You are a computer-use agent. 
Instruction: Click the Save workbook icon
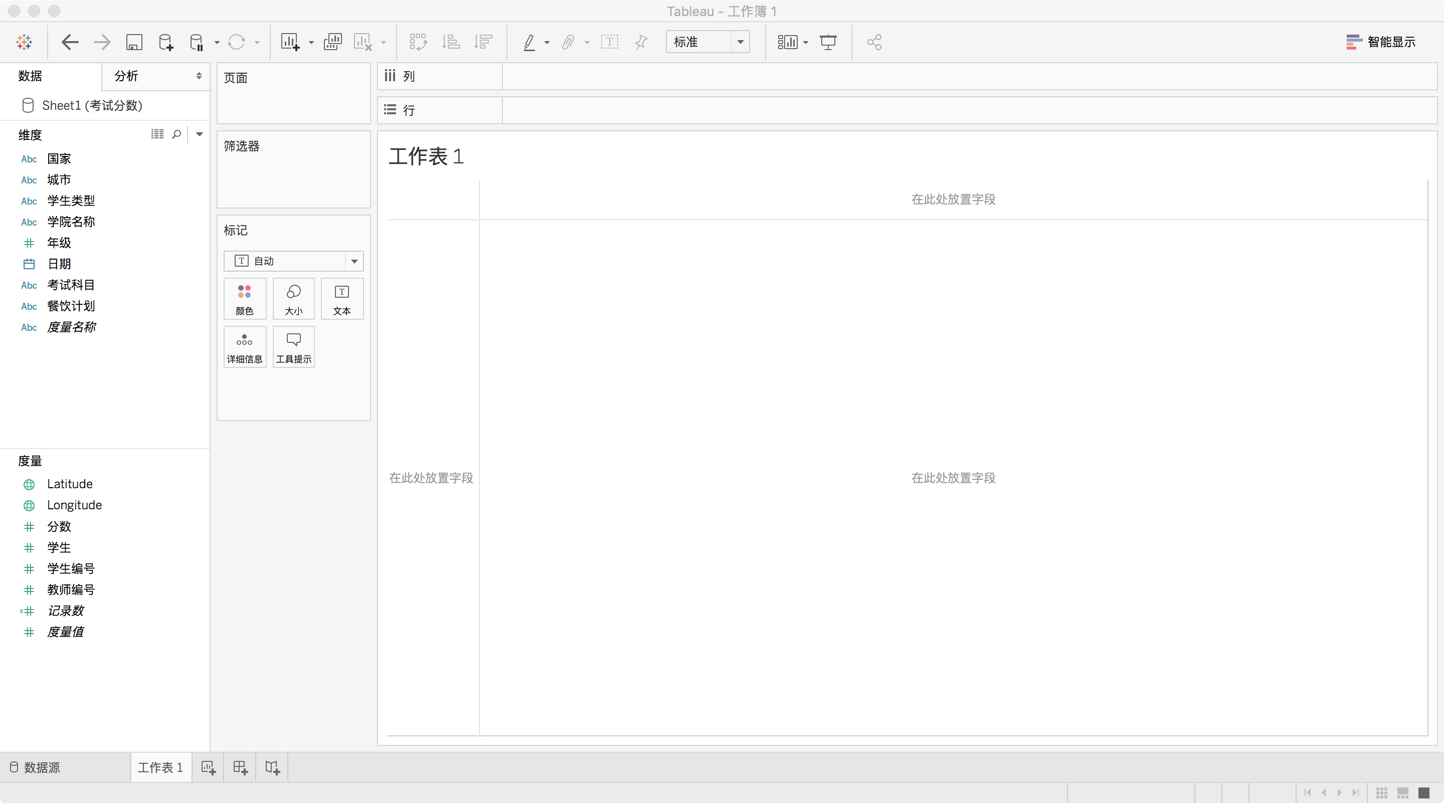(134, 42)
